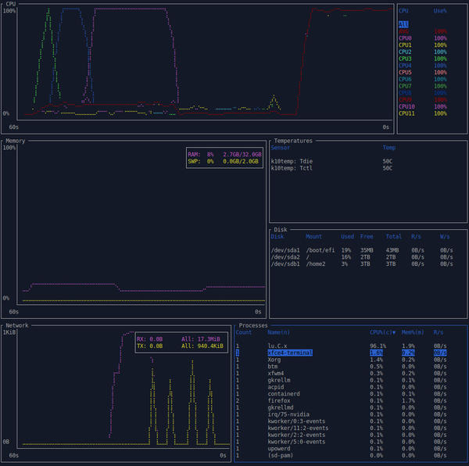Select the gkrellmd process row
469x466 pixels.
[x=341, y=407]
